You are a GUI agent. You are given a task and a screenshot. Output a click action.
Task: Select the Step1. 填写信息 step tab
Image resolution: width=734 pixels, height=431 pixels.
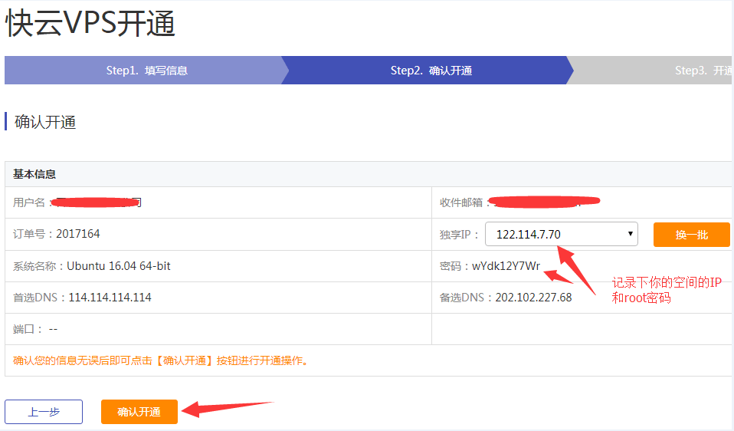pos(146,71)
